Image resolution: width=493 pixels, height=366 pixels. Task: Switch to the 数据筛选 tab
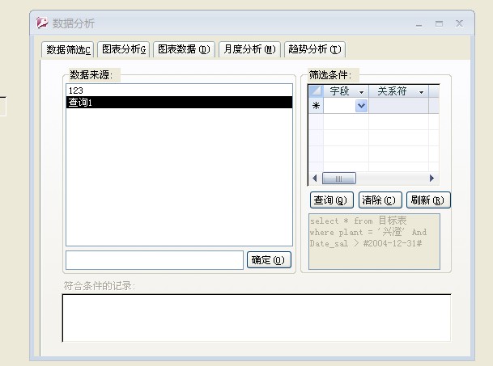click(68, 49)
